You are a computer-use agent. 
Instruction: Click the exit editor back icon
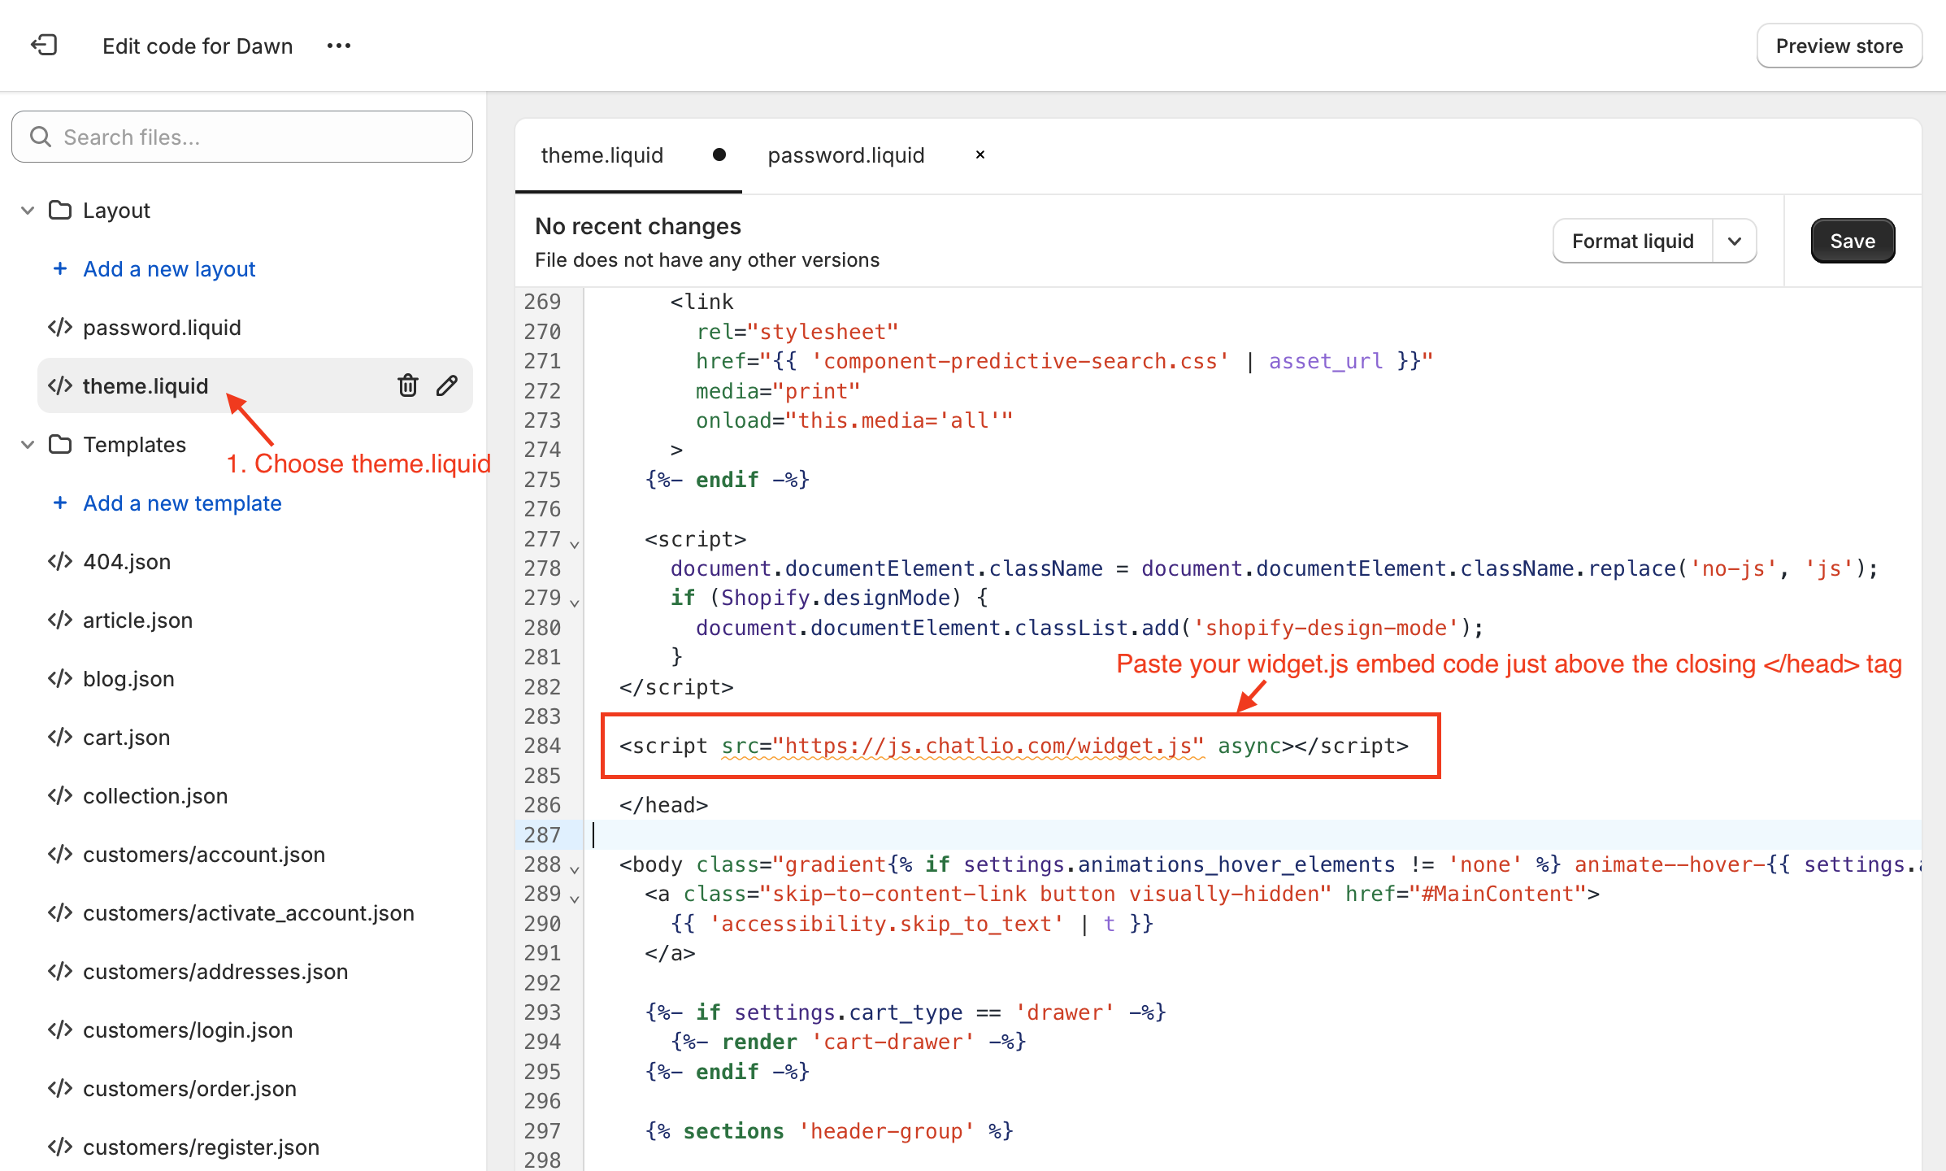(x=44, y=46)
